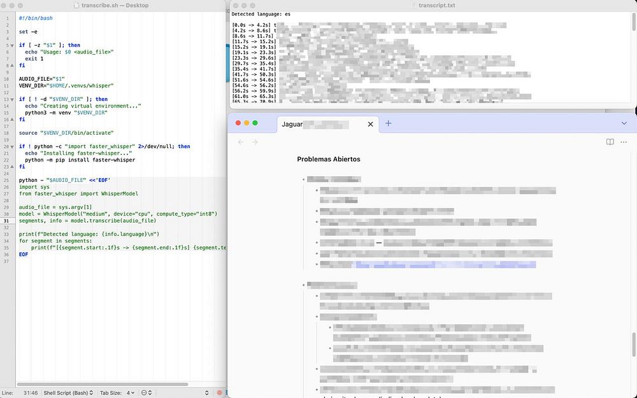This screenshot has width=637, height=398.
Task: Open the browser three-dot more menu
Action: (624, 142)
